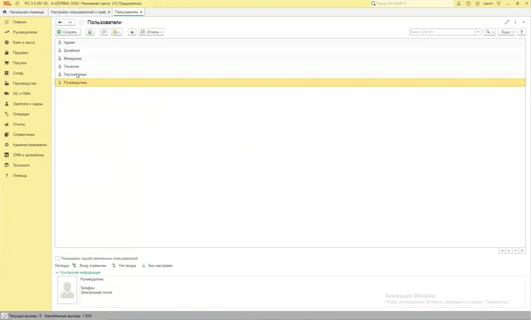The height and width of the screenshot is (320, 531).
Task: Get link to this form icon
Action: pyautogui.click(x=507, y=22)
